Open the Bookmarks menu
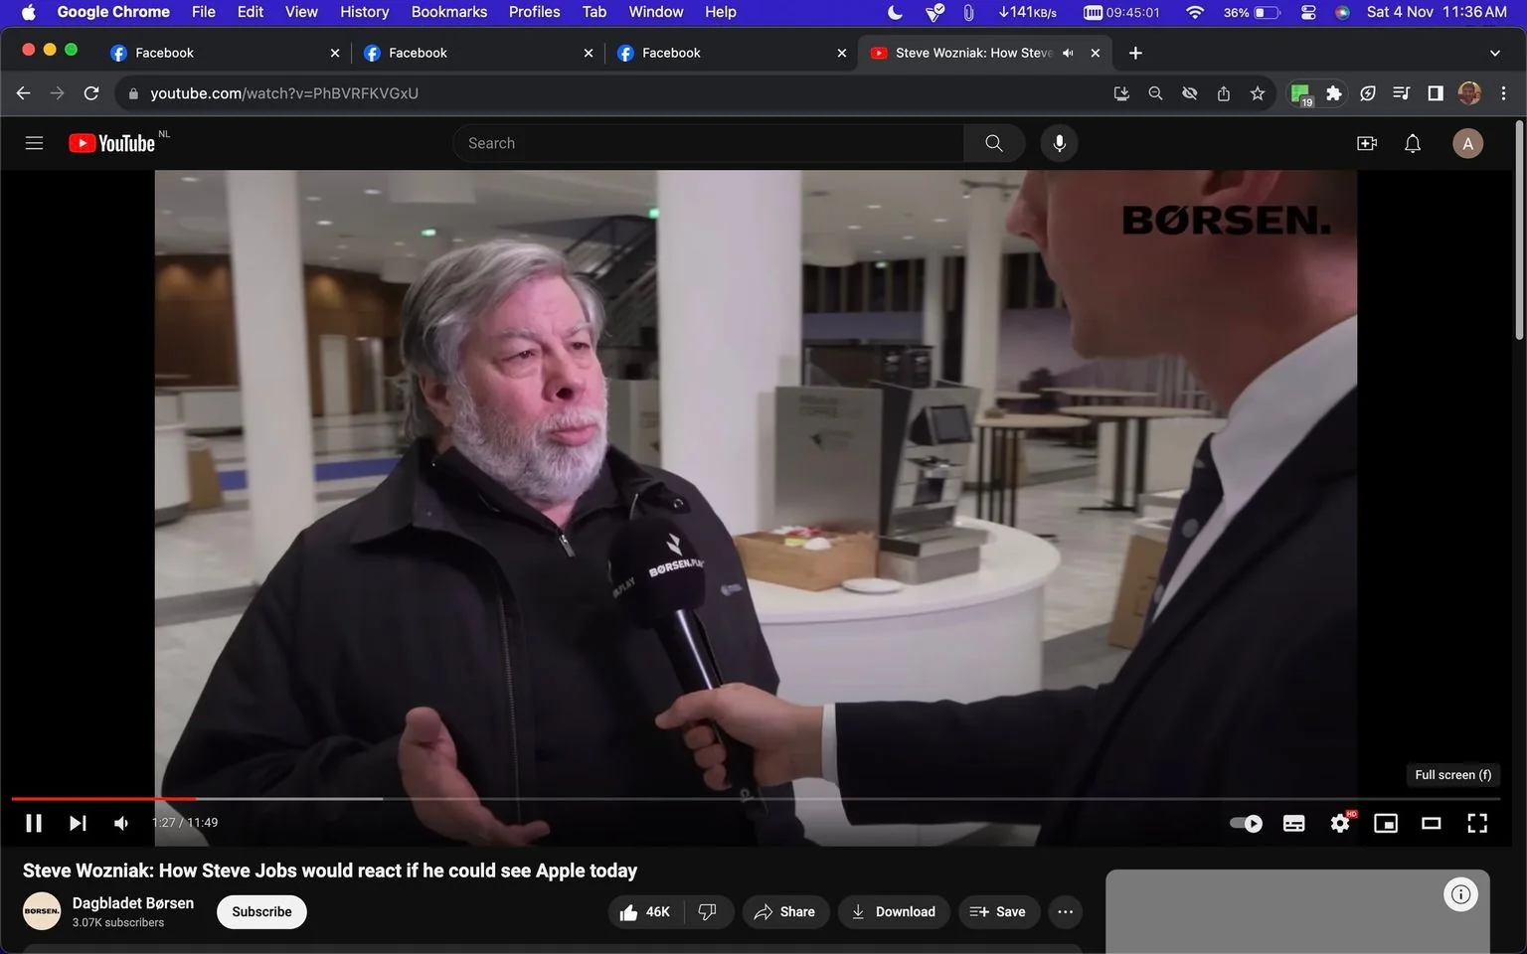 449,12
